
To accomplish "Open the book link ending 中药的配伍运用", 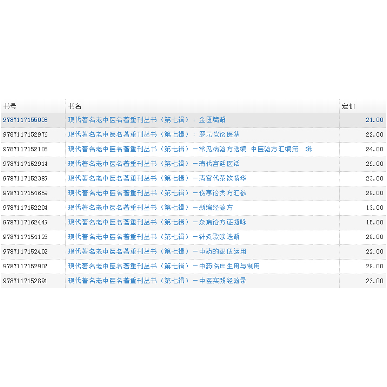I will (157, 252).
